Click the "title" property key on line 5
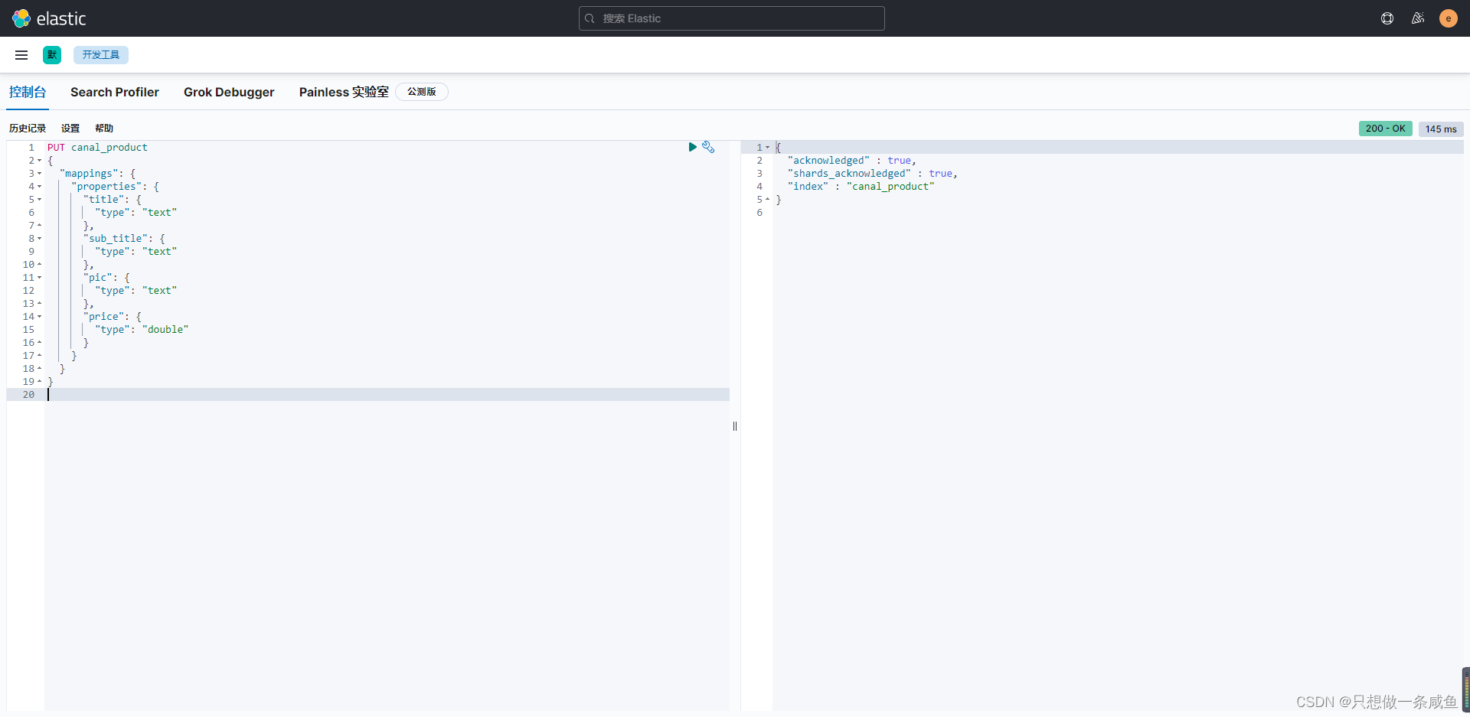1470x717 pixels. (103, 200)
